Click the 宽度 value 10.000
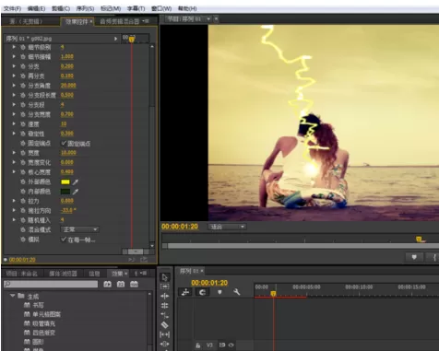 [x=68, y=153]
